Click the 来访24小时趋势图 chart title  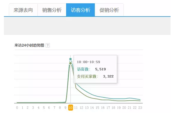tap(29, 45)
